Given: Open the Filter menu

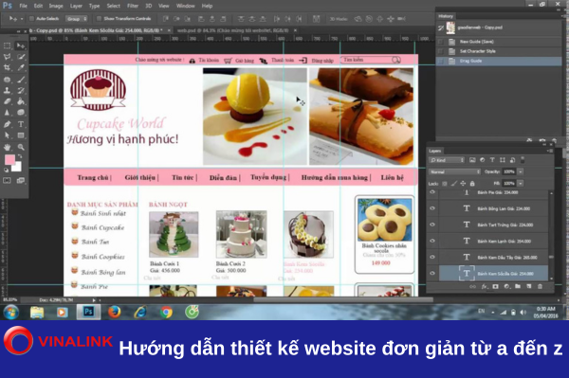Looking at the screenshot, I should pyautogui.click(x=133, y=6).
